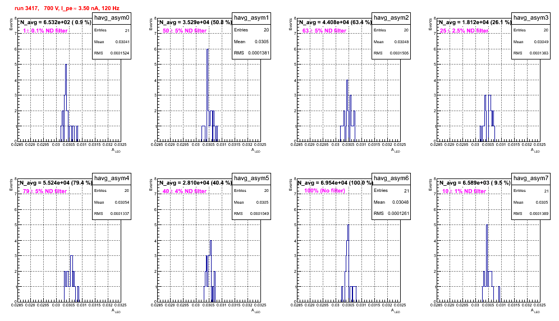
Task: Click the N_avg = 1.812e+04 label
Action: tap(475, 22)
